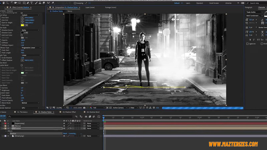Open composition flowchart icon in viewer

tap(150, 108)
